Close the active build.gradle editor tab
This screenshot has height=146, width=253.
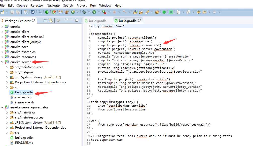140,21
